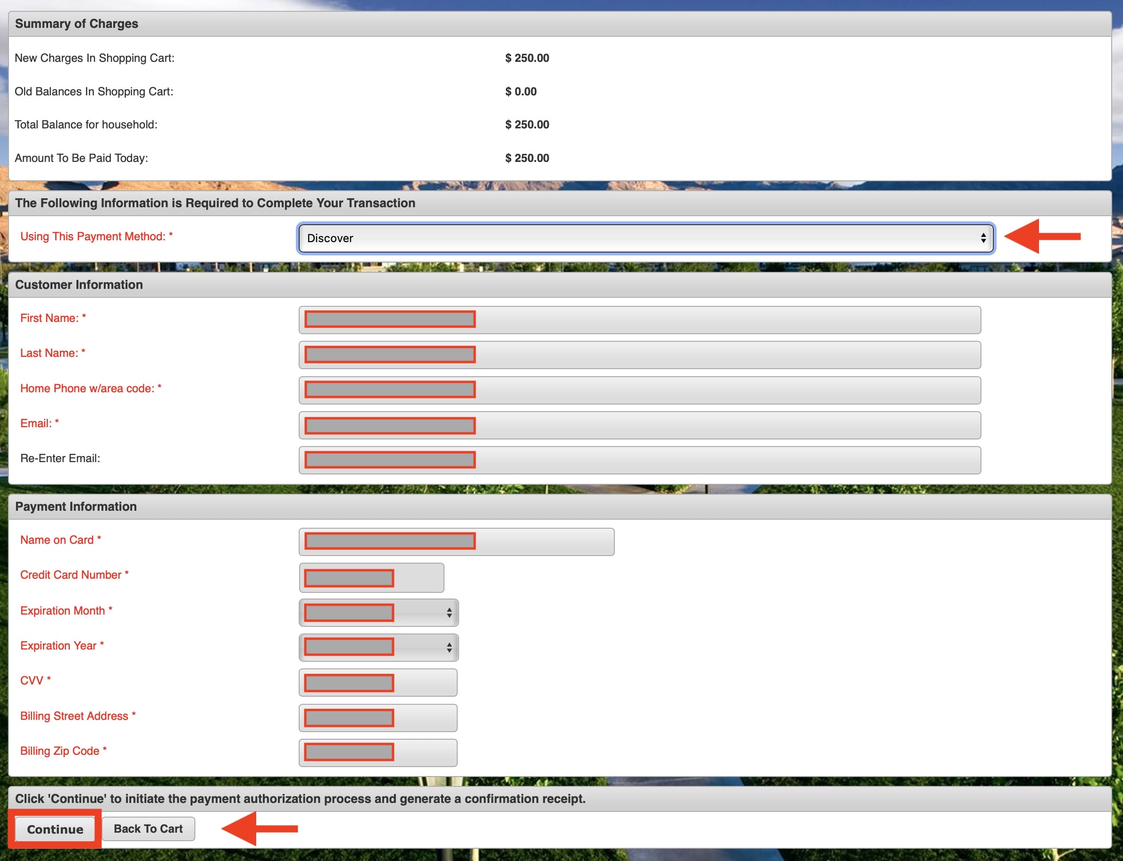Click into the First Name field

click(x=639, y=320)
